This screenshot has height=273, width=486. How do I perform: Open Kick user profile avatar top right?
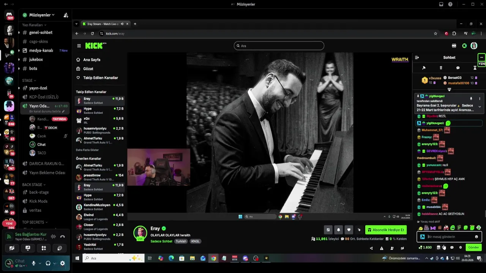474,46
